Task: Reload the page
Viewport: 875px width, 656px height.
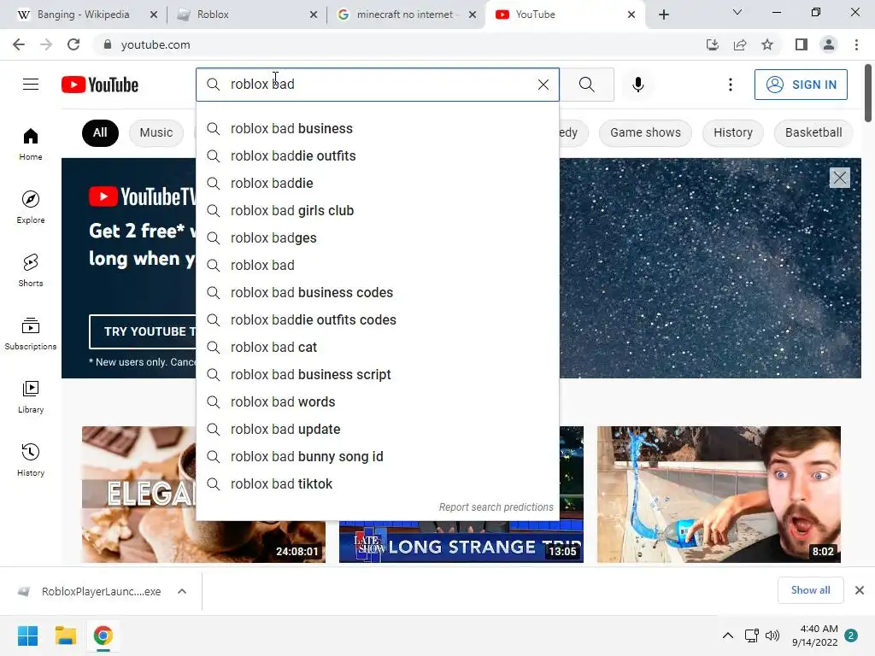Action: pyautogui.click(x=73, y=44)
